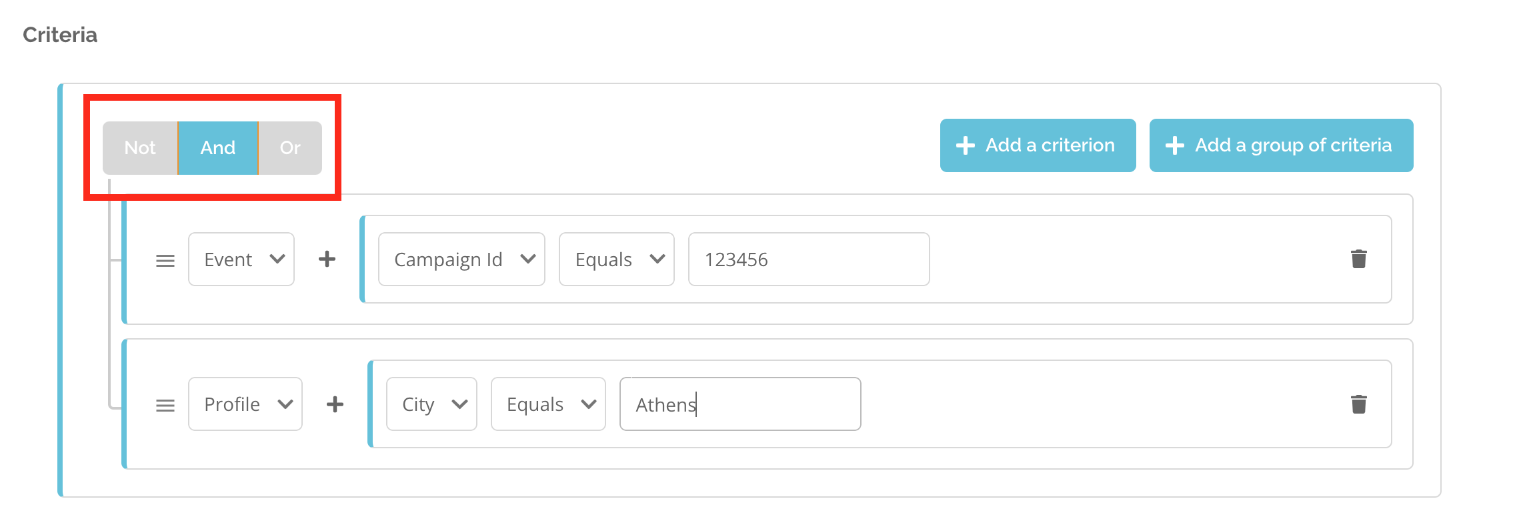Click the Criteria section heading
The width and height of the screenshot is (1515, 515).
tap(60, 35)
